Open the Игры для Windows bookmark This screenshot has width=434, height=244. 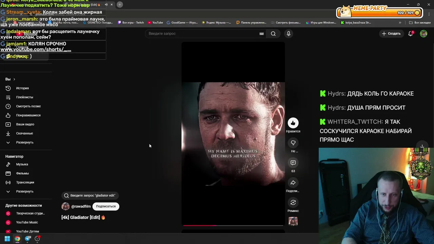click(321, 23)
